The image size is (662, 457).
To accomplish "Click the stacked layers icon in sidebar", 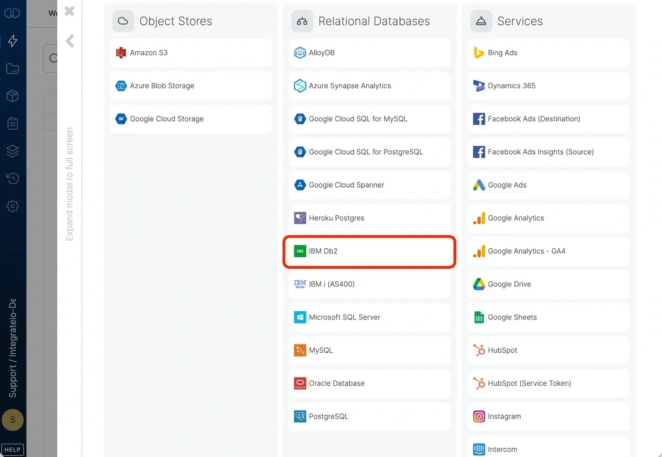I will (x=12, y=151).
